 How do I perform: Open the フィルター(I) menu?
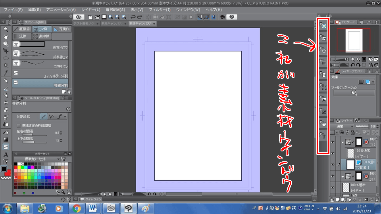coord(160,10)
